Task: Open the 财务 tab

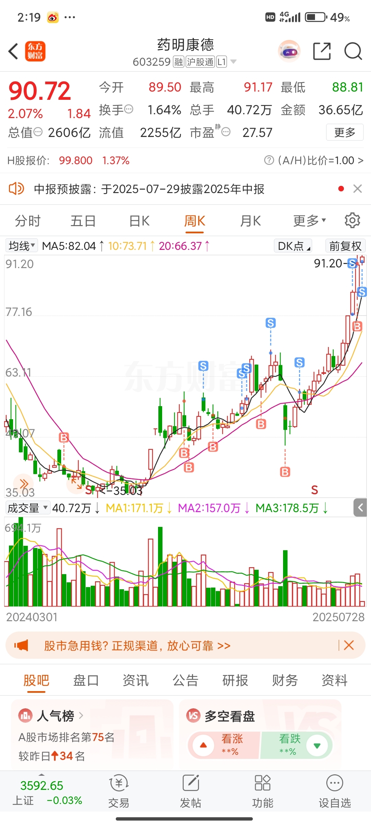Action: point(285,680)
